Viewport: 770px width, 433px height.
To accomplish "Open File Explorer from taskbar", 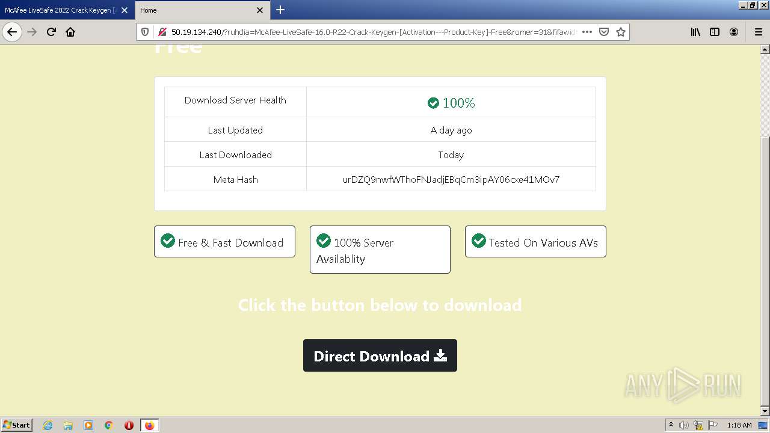I will pos(68,425).
